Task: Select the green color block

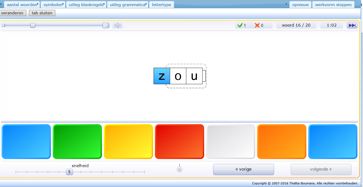Action: [77, 142]
